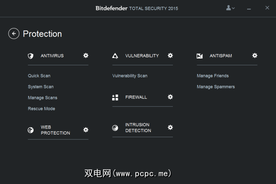Open Vulnerability settings gear

[x=170, y=55]
